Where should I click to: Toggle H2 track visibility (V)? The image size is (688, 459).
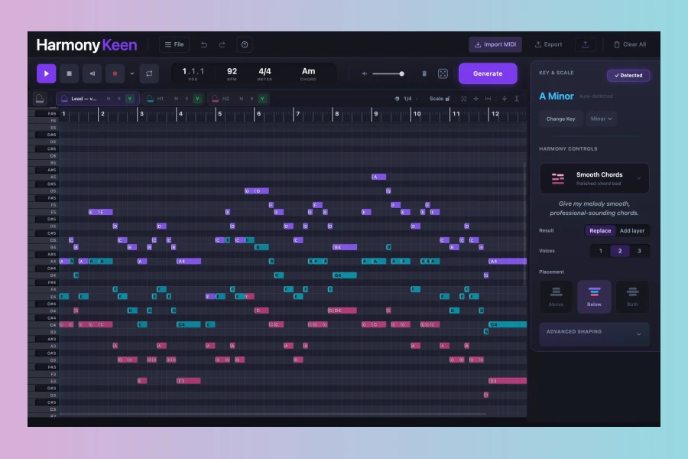tap(262, 99)
